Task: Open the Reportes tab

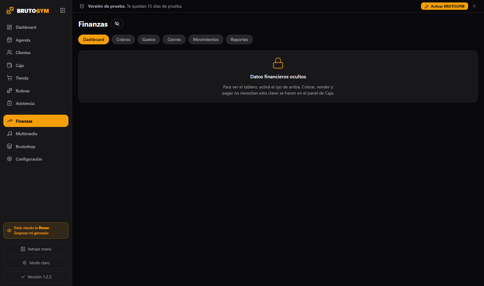Action: click(239, 39)
